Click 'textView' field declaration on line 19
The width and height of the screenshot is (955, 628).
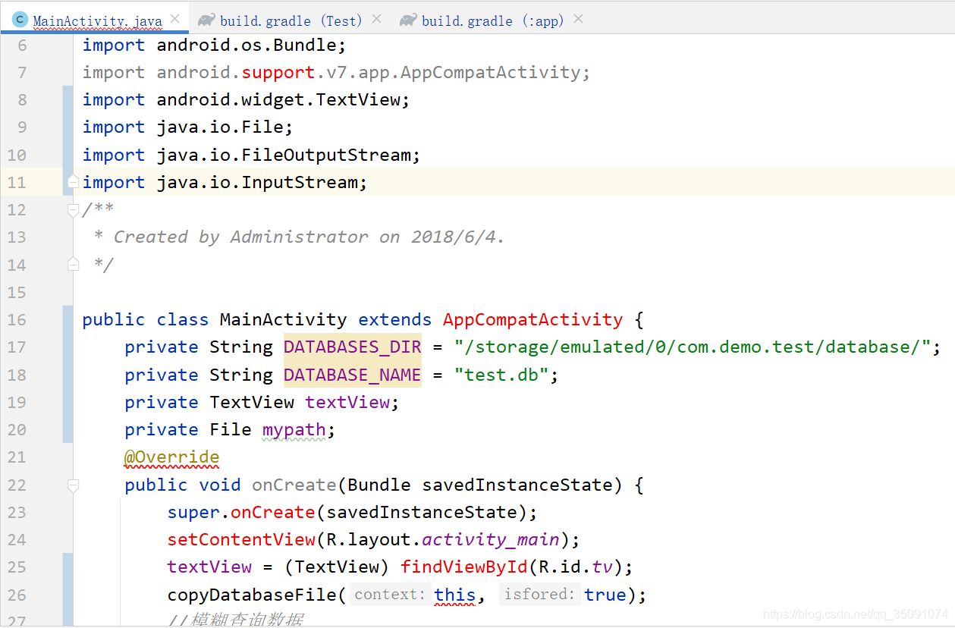tap(347, 403)
